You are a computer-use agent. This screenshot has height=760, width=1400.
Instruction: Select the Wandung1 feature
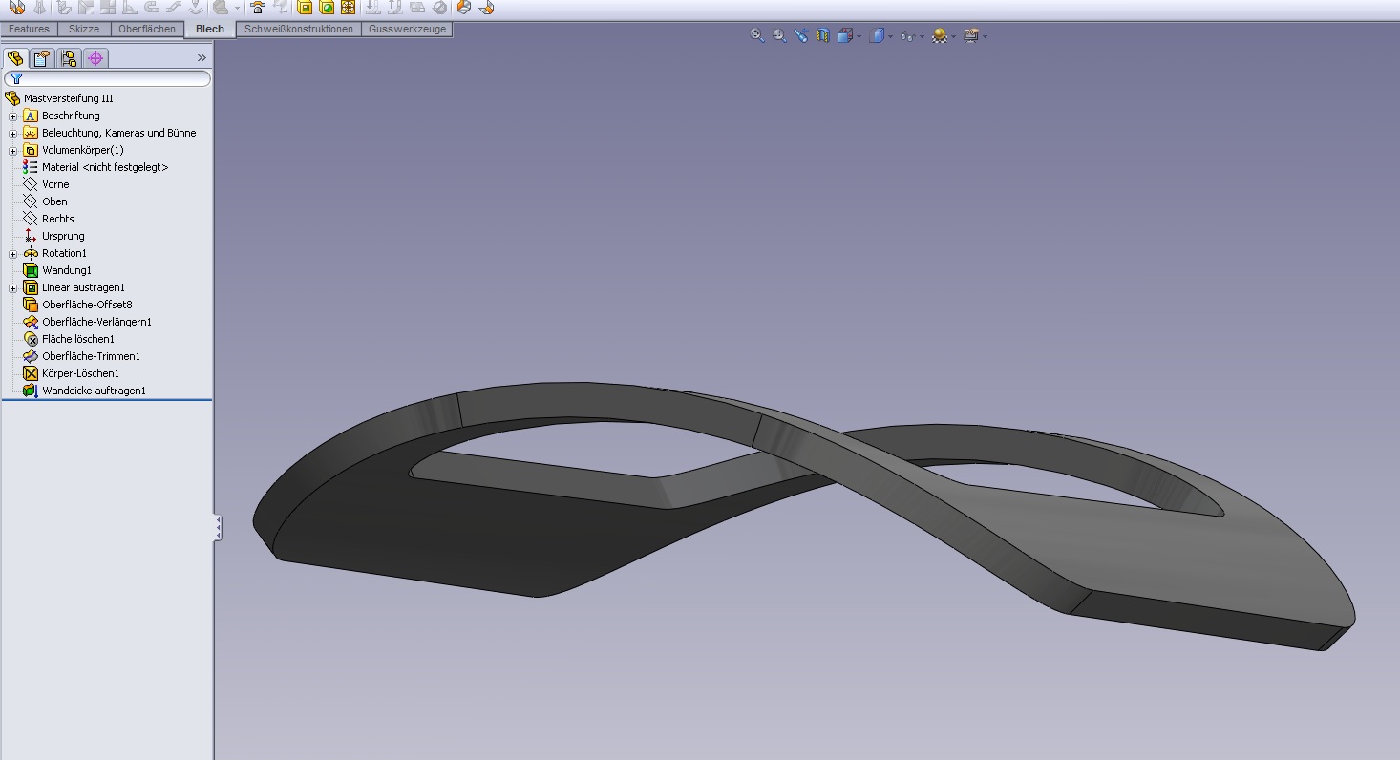pyautogui.click(x=67, y=270)
